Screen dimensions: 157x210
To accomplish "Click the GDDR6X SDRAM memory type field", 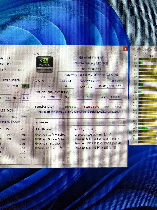I will coord(90,81).
